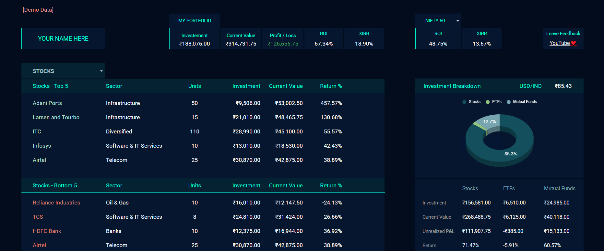Click the Stocks legend dot in chart

464,102
